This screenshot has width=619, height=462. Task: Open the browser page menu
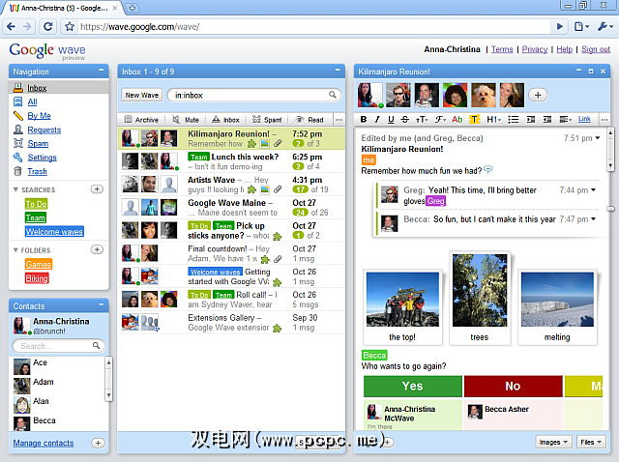pos(581,26)
